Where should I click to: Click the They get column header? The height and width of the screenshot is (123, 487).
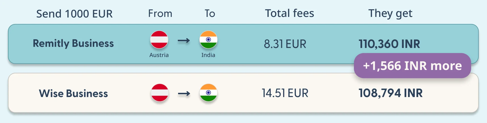[x=390, y=14]
